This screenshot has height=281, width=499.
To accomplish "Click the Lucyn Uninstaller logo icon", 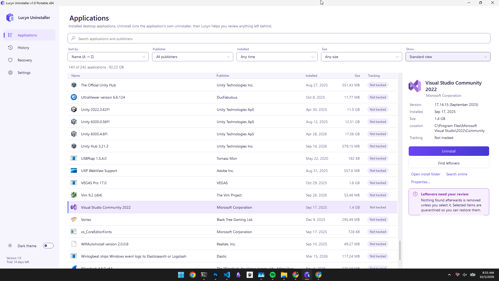I will point(10,17).
